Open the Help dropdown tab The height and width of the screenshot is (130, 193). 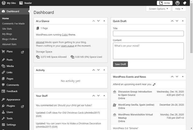click(179, 9)
